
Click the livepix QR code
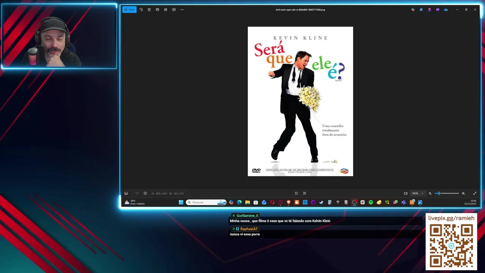451,246
